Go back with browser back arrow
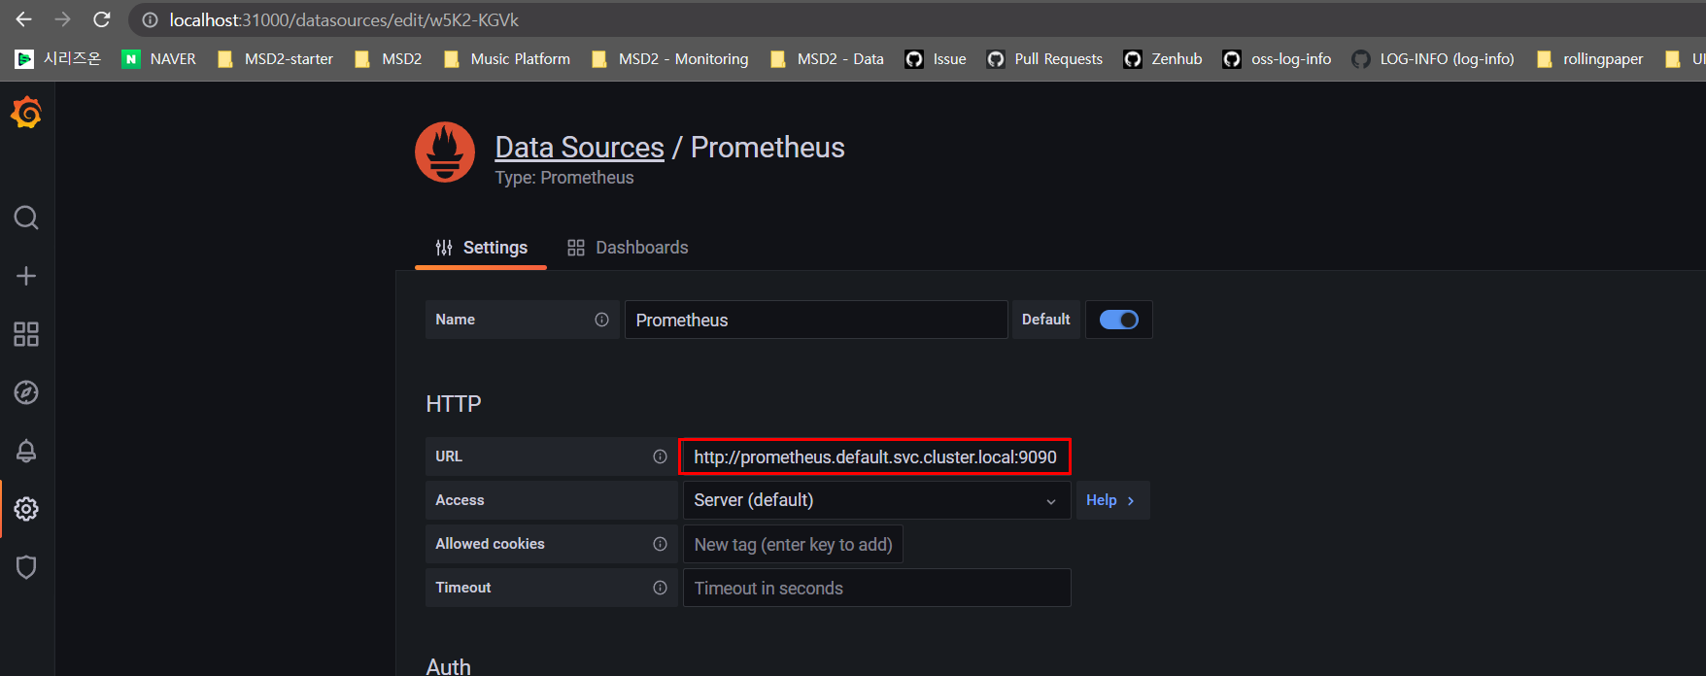The image size is (1706, 676). (24, 19)
